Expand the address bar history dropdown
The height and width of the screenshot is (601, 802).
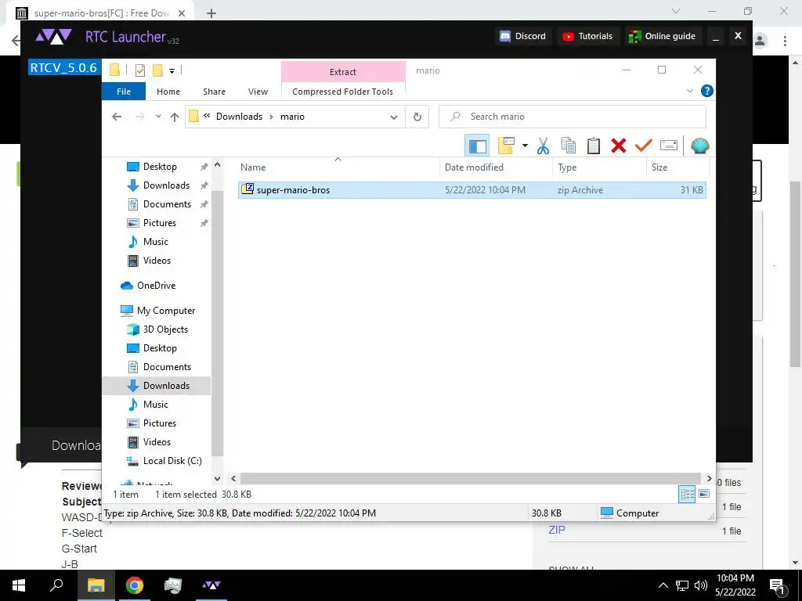tap(394, 117)
